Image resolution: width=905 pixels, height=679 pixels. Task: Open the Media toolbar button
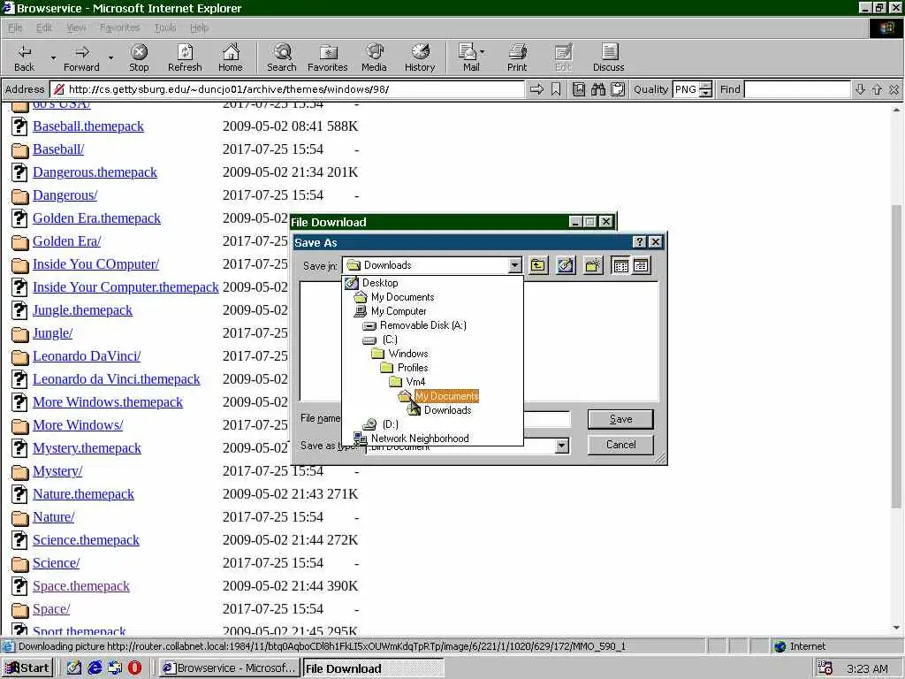tap(374, 57)
